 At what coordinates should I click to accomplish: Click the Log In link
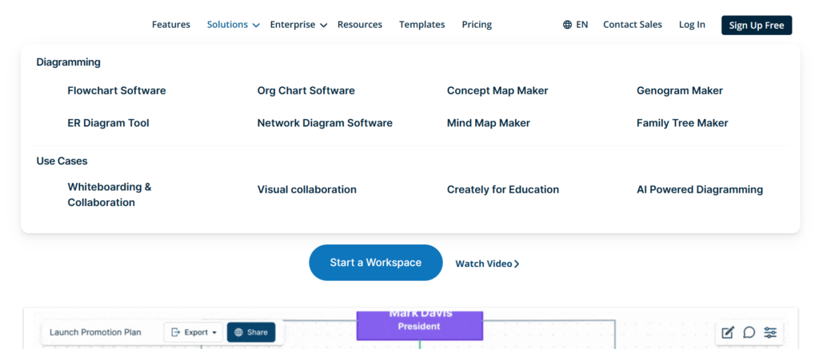pos(692,25)
